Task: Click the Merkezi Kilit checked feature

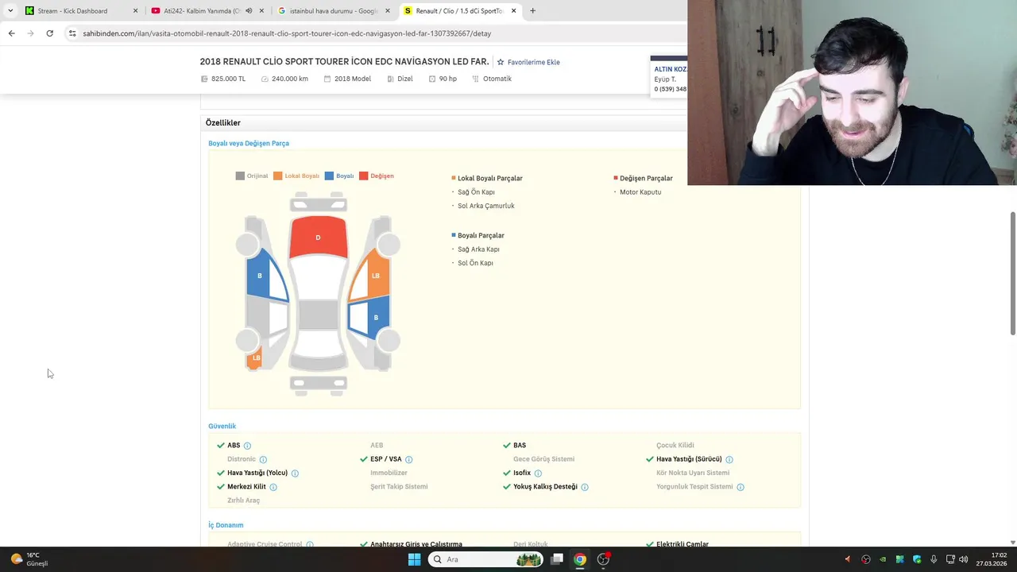Action: [x=242, y=487]
